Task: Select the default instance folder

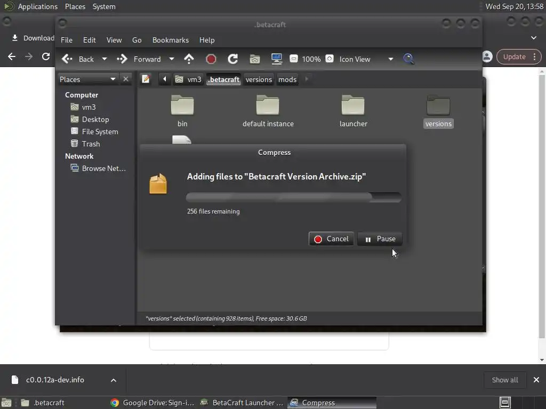Action: pyautogui.click(x=268, y=105)
